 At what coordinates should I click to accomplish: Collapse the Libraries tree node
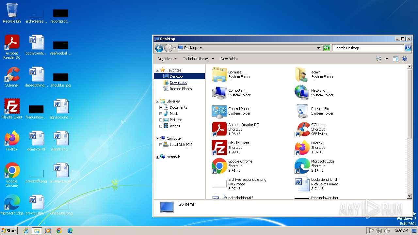click(157, 101)
